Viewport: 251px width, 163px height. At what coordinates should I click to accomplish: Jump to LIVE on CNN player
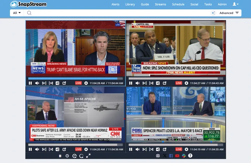(x=78, y=149)
